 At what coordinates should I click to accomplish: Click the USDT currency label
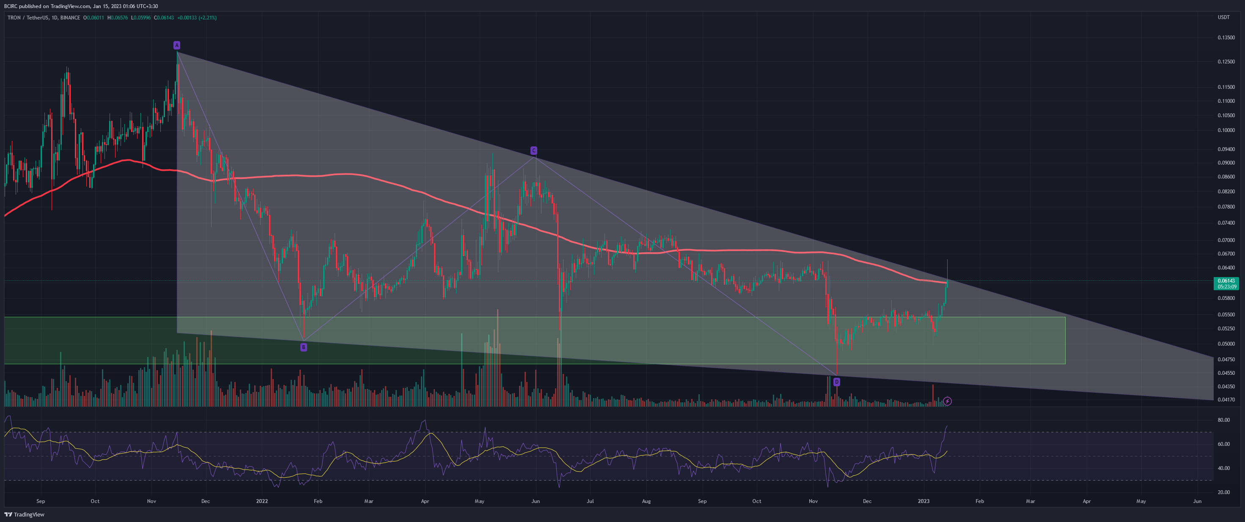point(1223,17)
